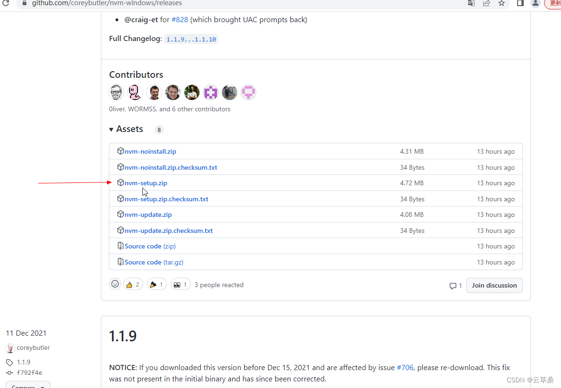The width and height of the screenshot is (561, 388).
Task: Click package icon beside nvm-update.zip.checksum.txt
Action: [121, 230]
